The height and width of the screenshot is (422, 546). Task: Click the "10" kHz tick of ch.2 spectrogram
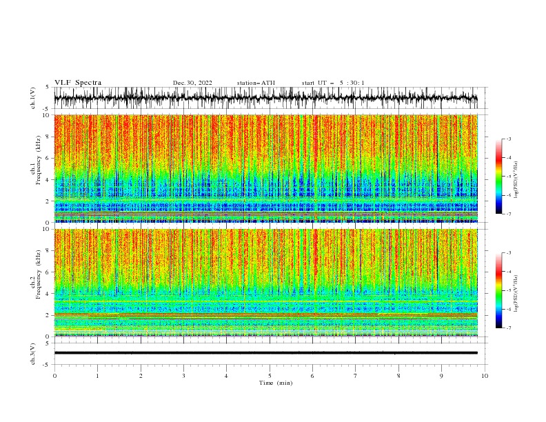click(46, 229)
